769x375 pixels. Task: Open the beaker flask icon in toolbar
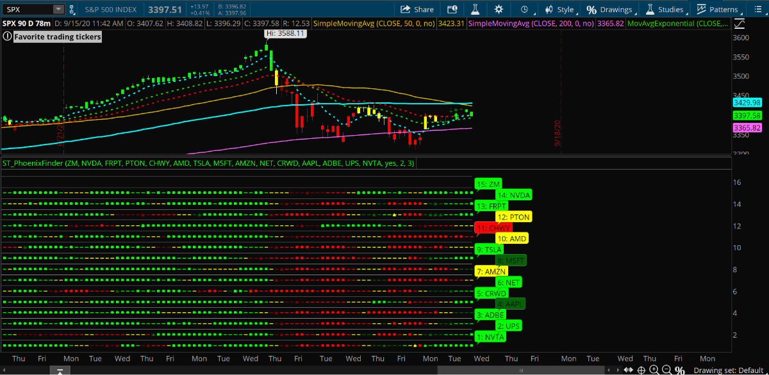[x=475, y=10]
